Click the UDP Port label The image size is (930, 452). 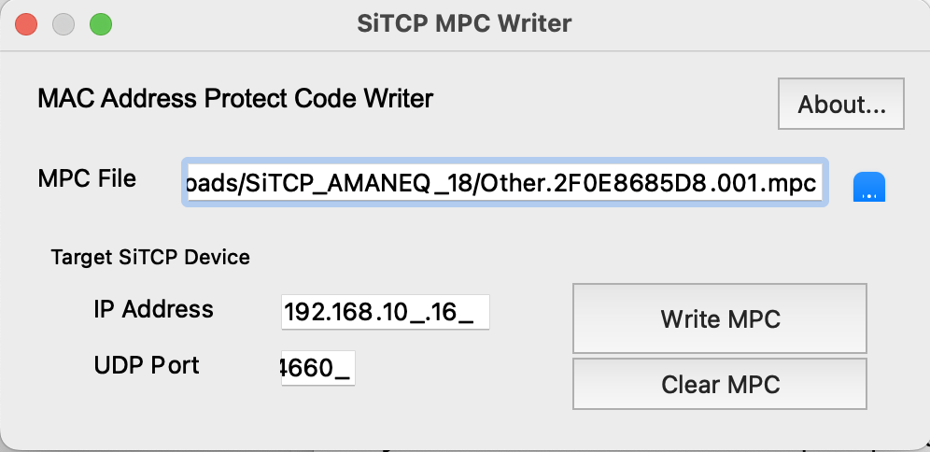[147, 364]
